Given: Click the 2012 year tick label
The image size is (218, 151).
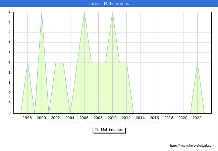Looking at the screenshot, I should [x=126, y=118].
